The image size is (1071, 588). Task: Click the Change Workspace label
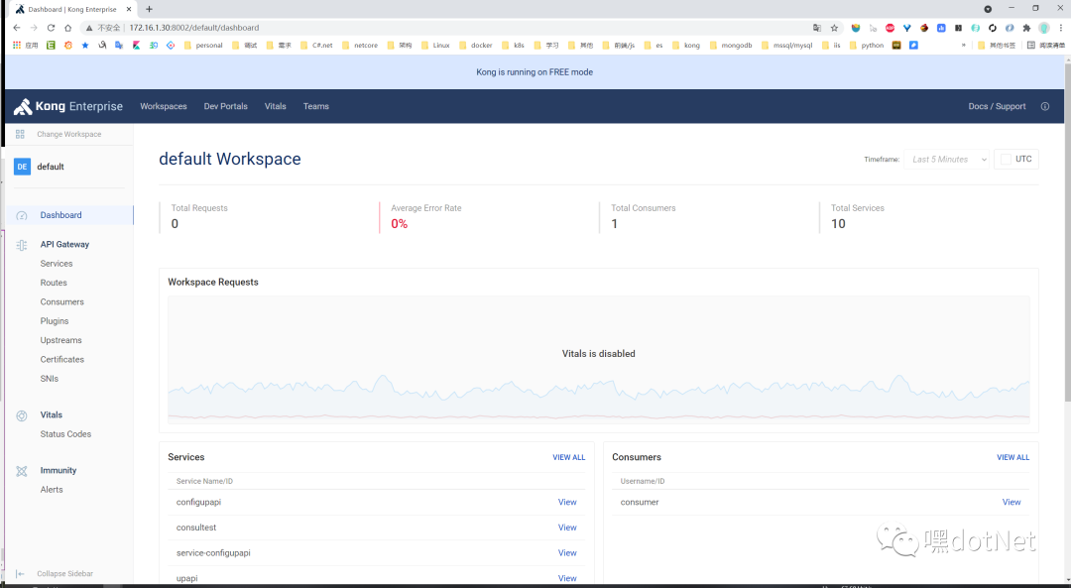pyautogui.click(x=69, y=135)
